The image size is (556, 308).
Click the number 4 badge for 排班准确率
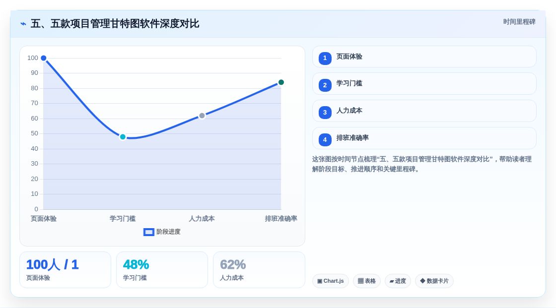pyautogui.click(x=325, y=140)
